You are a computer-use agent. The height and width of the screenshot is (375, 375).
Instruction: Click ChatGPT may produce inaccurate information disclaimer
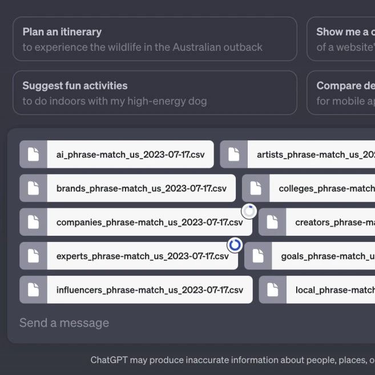click(233, 360)
